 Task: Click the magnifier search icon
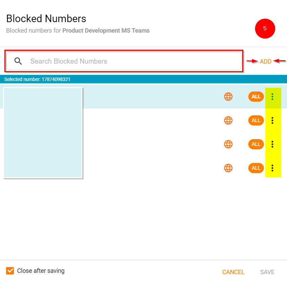click(18, 61)
